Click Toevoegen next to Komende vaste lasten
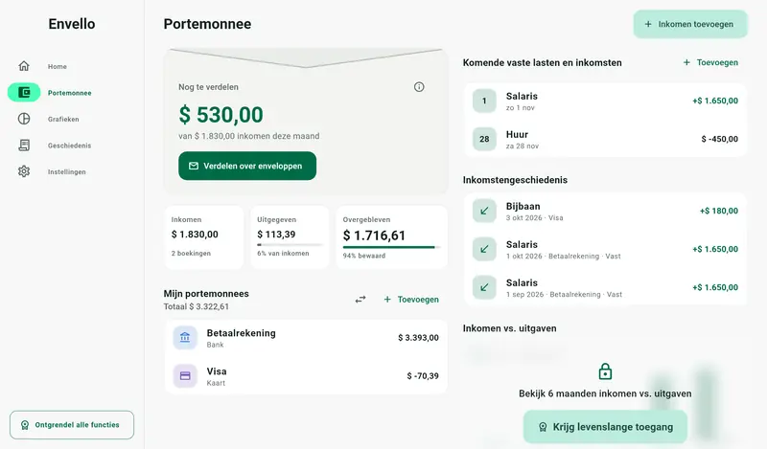 coord(710,62)
